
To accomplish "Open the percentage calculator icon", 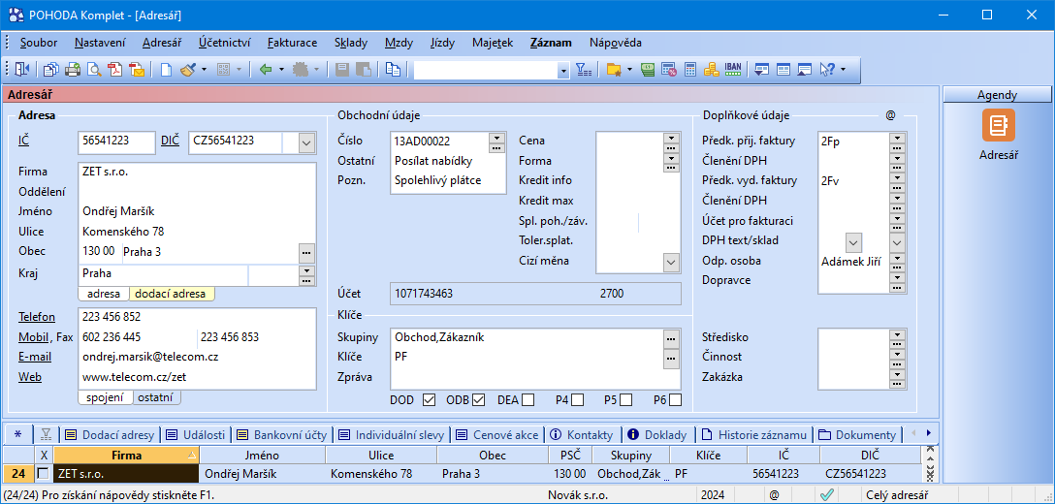I will click(669, 69).
